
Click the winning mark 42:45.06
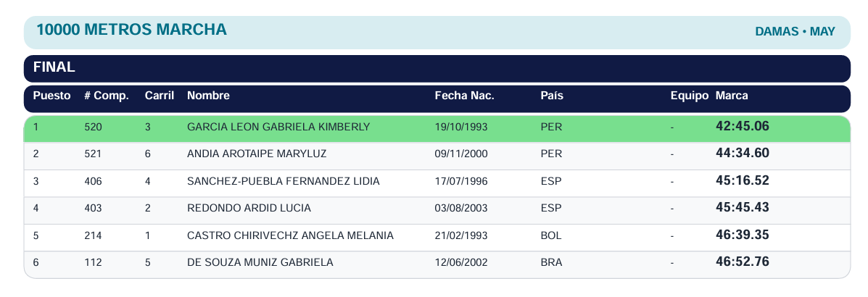pos(743,127)
